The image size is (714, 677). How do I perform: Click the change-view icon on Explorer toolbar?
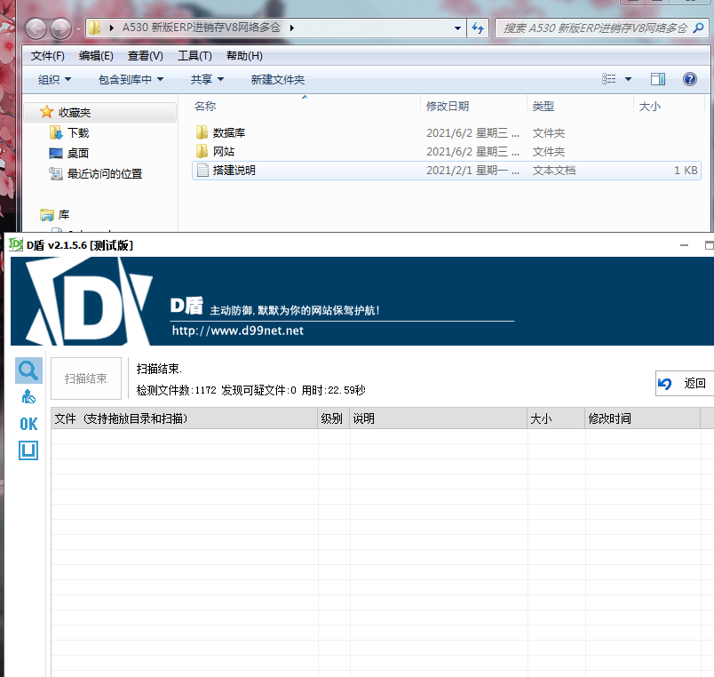[611, 79]
